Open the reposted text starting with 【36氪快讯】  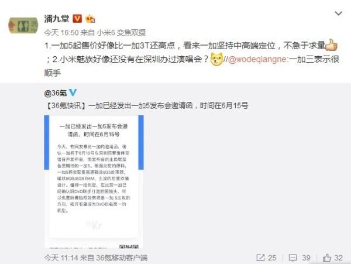(146, 105)
